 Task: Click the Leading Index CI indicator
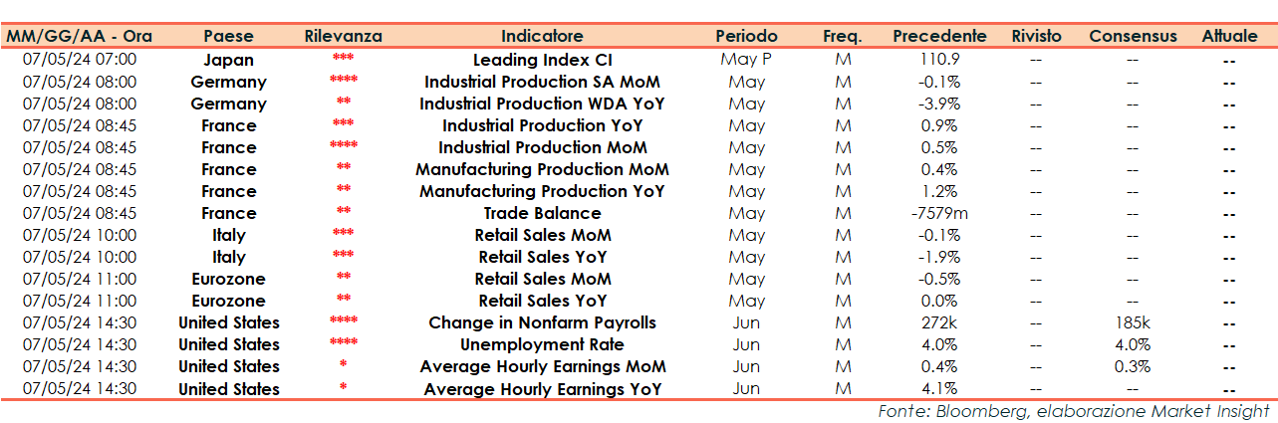click(542, 60)
